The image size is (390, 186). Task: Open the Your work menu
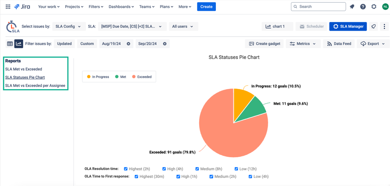point(49,7)
